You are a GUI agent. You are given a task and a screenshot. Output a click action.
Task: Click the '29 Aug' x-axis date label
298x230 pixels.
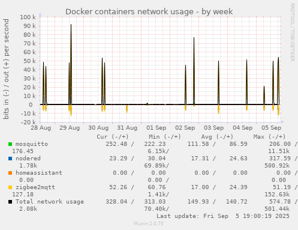[70, 128]
